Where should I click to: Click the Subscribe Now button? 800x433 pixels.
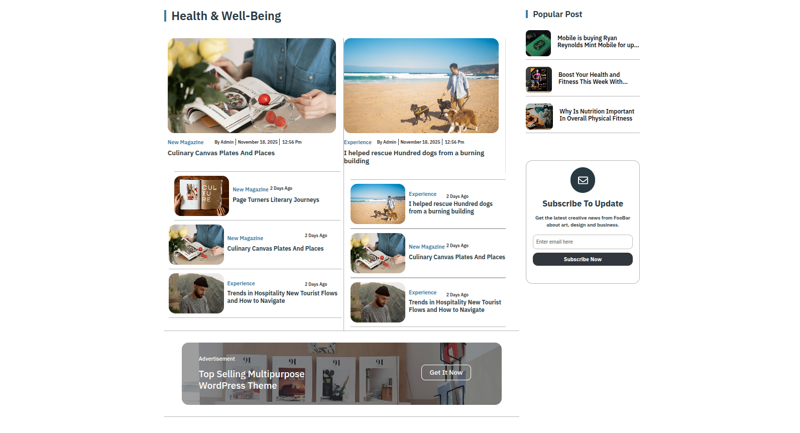click(x=583, y=259)
